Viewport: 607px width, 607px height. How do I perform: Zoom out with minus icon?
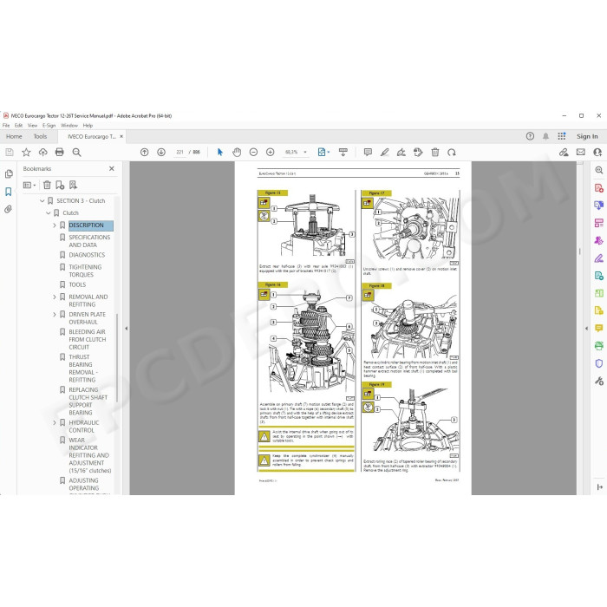click(x=253, y=152)
